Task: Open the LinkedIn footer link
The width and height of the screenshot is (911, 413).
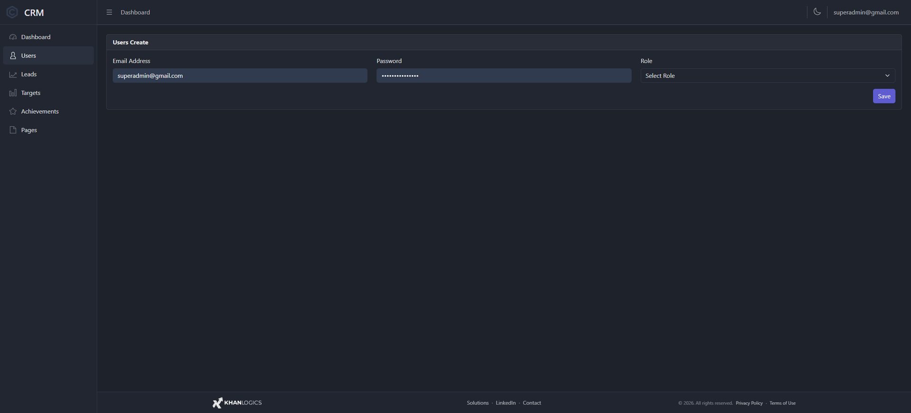Action: pyautogui.click(x=506, y=403)
